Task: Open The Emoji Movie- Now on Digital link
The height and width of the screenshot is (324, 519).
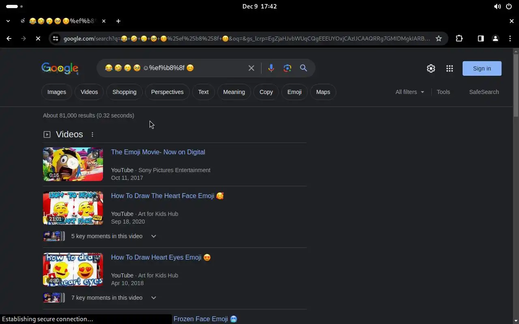Action: pyautogui.click(x=158, y=152)
